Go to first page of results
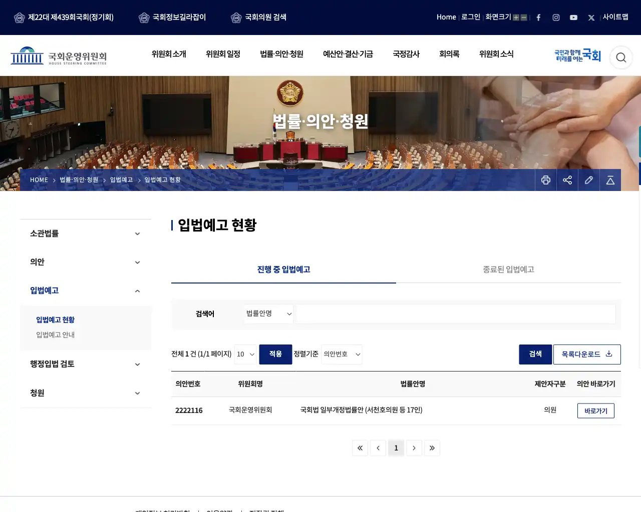Screen dimensions: 641x512 pos(360,448)
